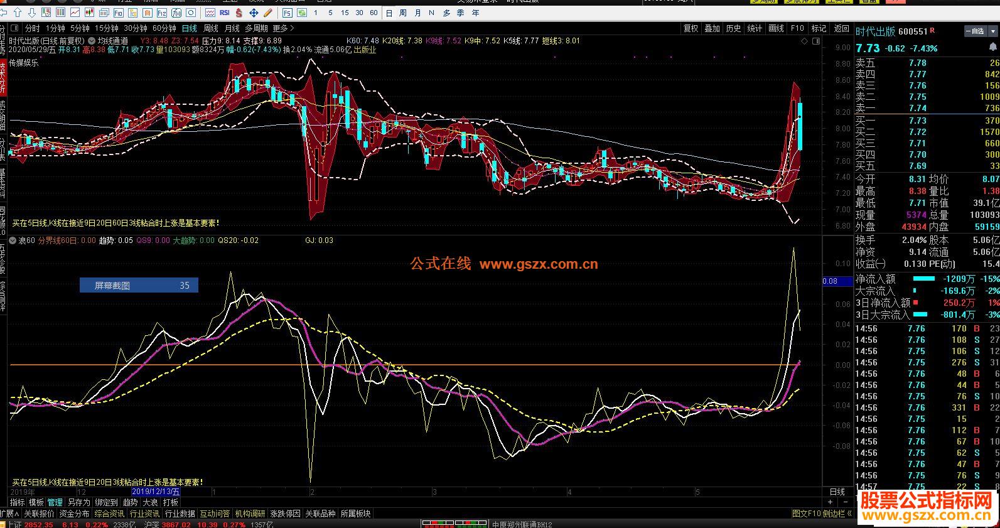
Task: Select the 传媒娱乐 sector label
Action: click(24, 63)
